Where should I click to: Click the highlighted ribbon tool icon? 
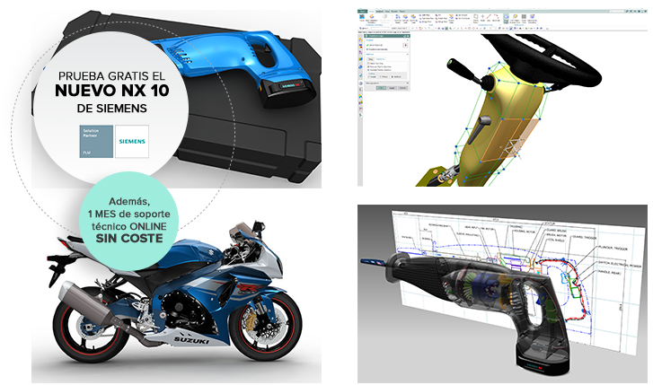506,17
